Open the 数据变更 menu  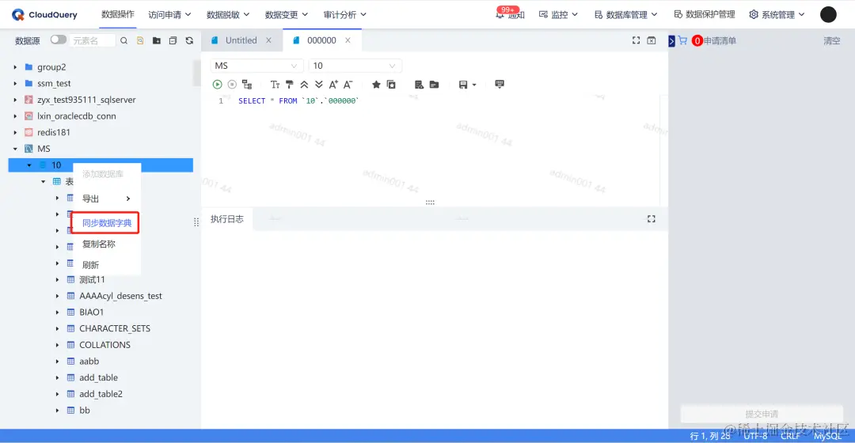click(x=287, y=15)
